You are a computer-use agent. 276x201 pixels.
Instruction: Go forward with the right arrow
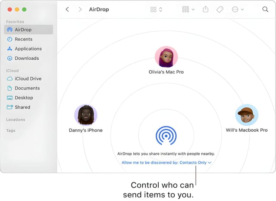(x=80, y=9)
